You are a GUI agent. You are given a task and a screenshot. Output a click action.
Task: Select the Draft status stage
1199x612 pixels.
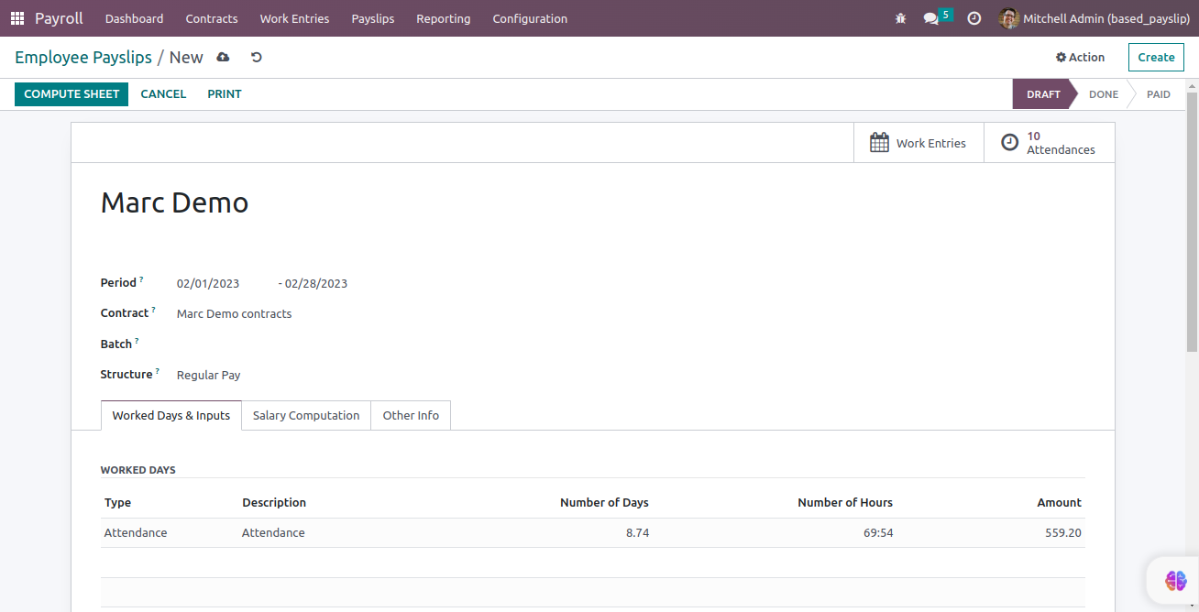click(x=1043, y=94)
